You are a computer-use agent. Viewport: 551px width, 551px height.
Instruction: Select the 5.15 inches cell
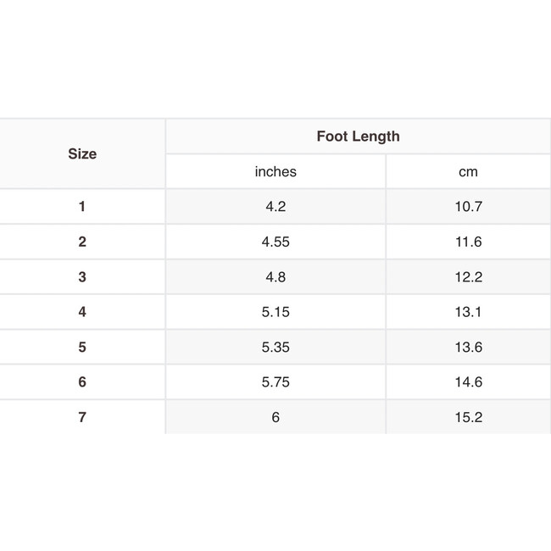[x=275, y=312]
